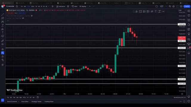
Task: Open the XAUUSD symbol search
Action: pyautogui.click(x=10, y=6)
